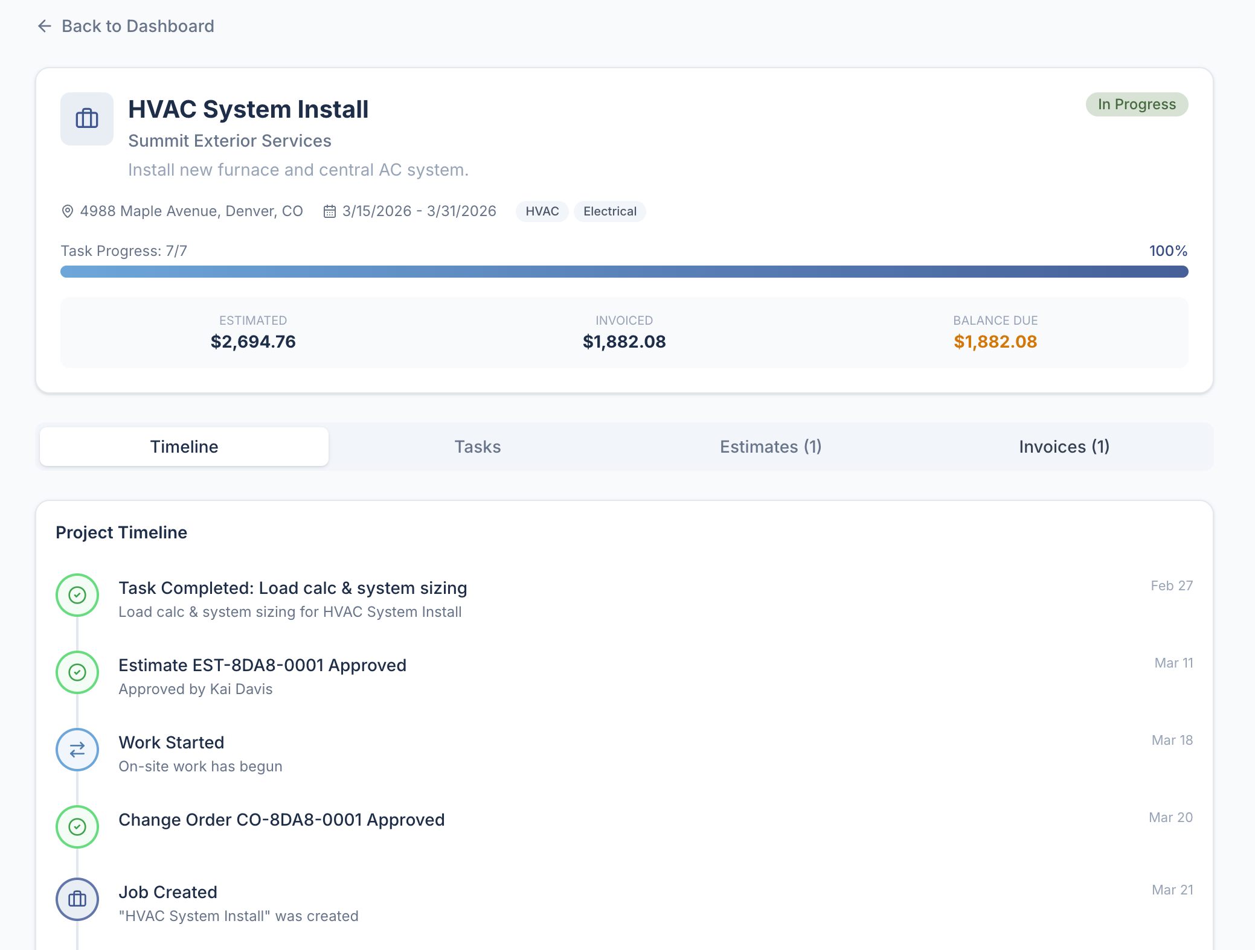Click Summit Exterior Services client name

[x=229, y=141]
